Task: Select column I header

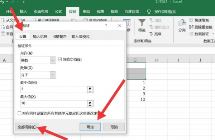Action: tap(178, 60)
